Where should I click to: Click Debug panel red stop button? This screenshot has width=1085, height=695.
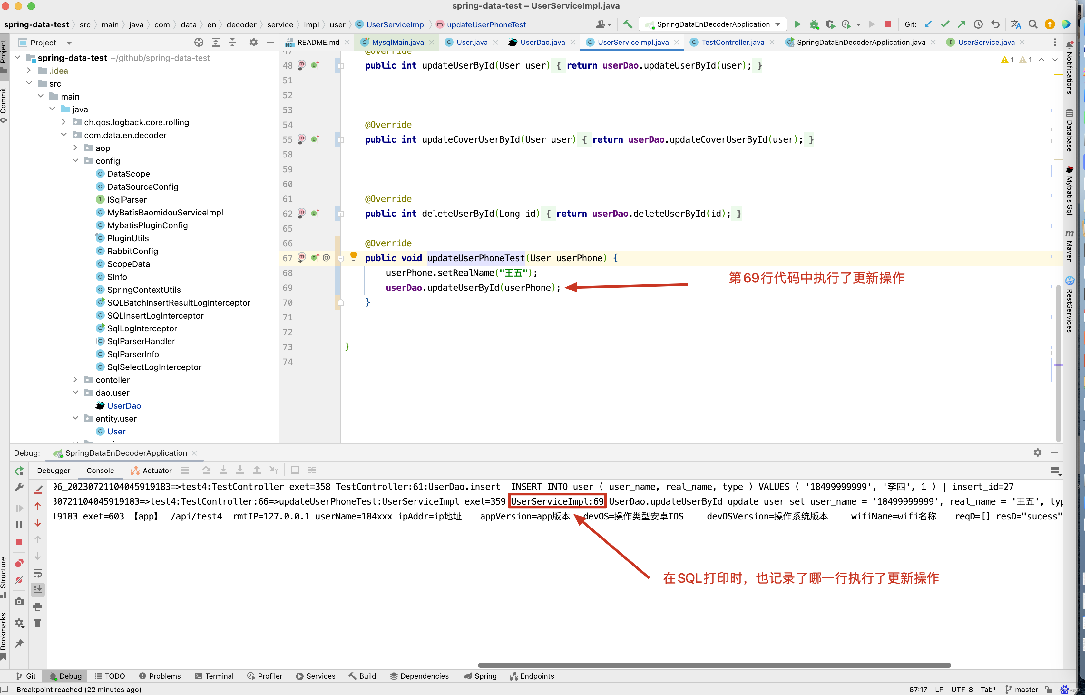[x=19, y=542]
